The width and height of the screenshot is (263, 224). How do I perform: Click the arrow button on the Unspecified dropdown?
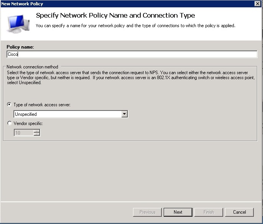(x=124, y=114)
